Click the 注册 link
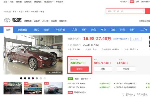This screenshot has height=98, width=150. [x=137, y=2]
